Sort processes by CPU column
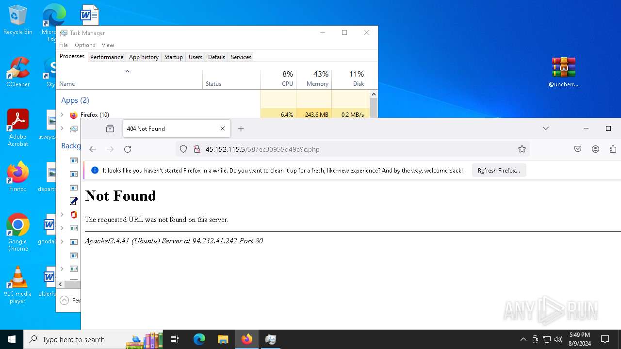This screenshot has width=621, height=349. coord(278,79)
